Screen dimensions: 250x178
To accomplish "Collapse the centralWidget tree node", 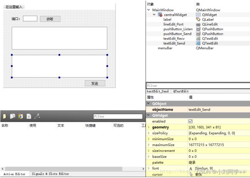I will click(x=154, y=15).
